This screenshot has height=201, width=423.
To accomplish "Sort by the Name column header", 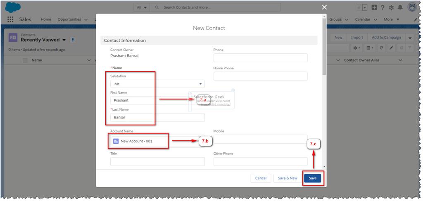I will pos(37,60).
